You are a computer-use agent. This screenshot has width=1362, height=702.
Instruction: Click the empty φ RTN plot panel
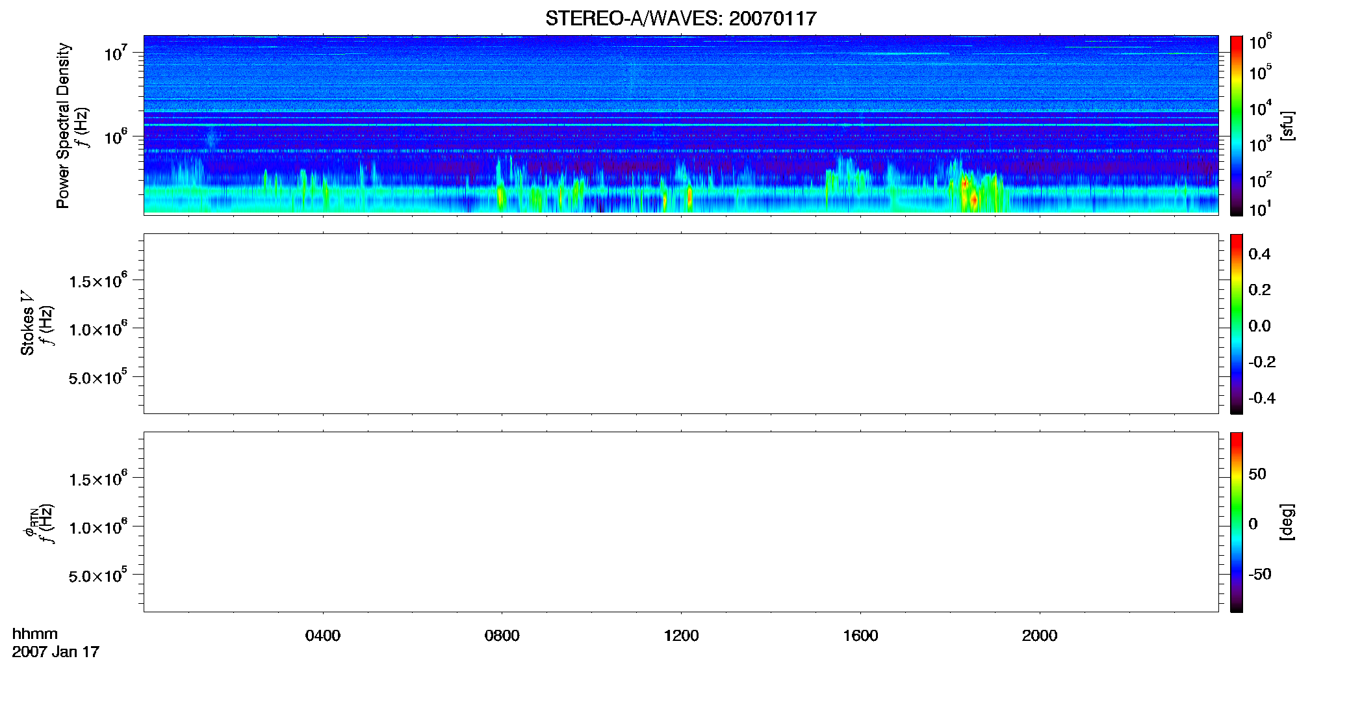click(x=681, y=522)
